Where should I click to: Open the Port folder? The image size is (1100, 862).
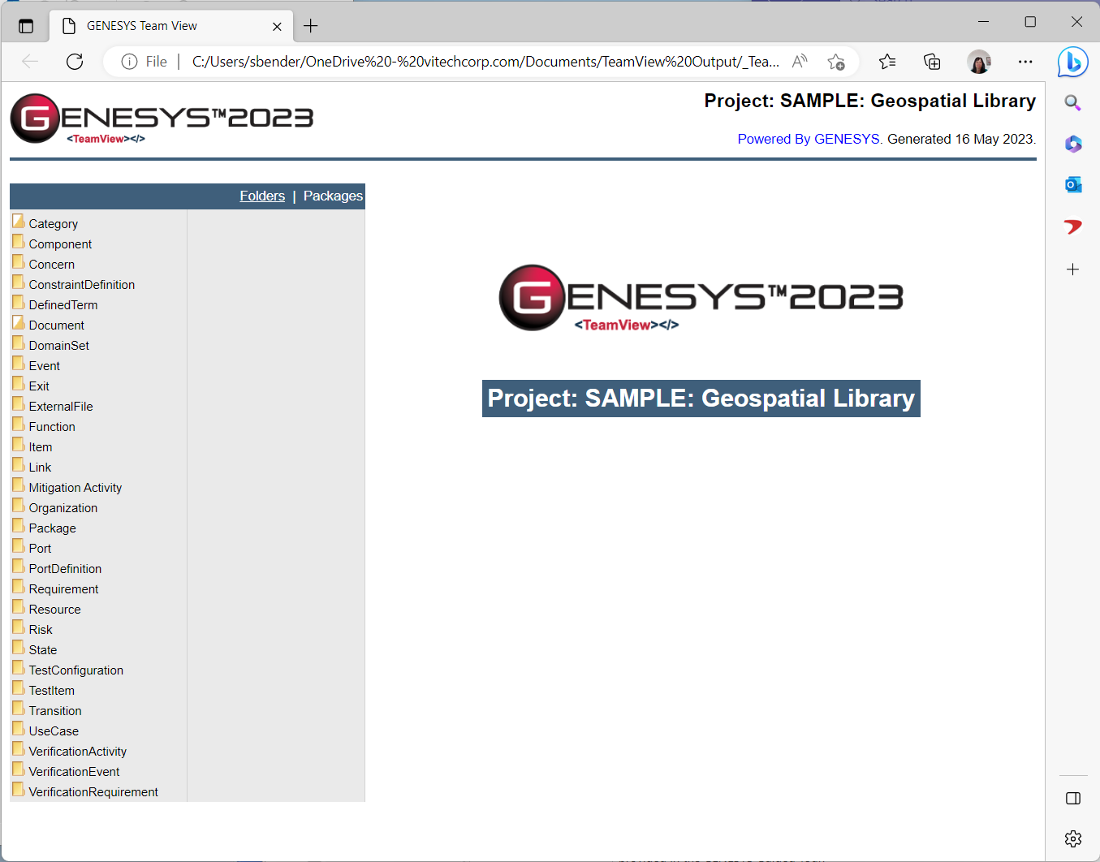(x=32, y=548)
